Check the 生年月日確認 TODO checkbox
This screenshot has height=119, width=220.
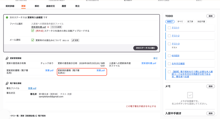[169, 64]
